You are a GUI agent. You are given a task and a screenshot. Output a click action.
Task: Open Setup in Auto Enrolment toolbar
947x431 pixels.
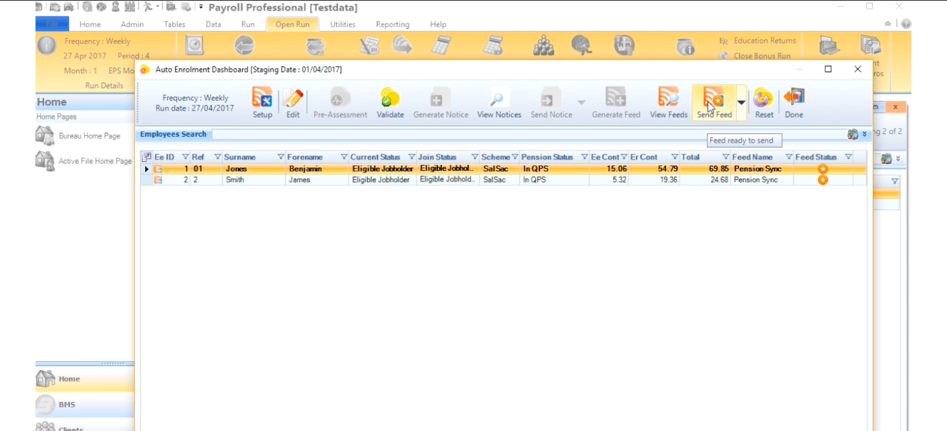click(262, 103)
